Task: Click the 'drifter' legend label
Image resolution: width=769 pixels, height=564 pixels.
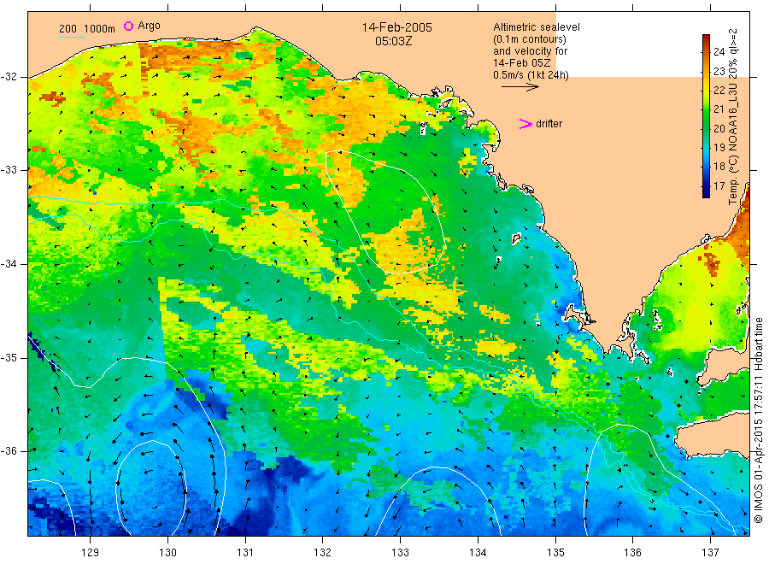Action: 549,124
